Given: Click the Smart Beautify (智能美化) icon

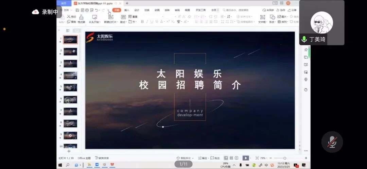Looking at the screenshot, I should (x=178, y=158).
